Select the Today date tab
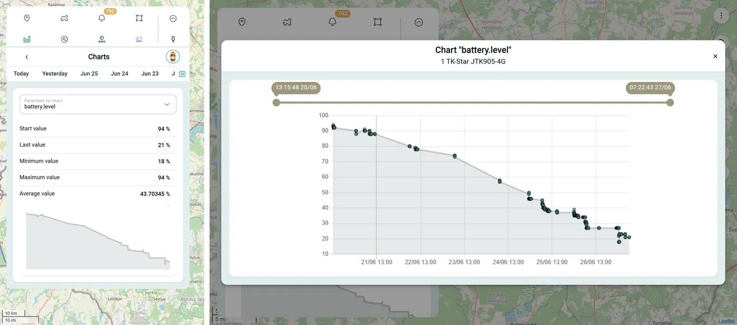 tap(21, 74)
